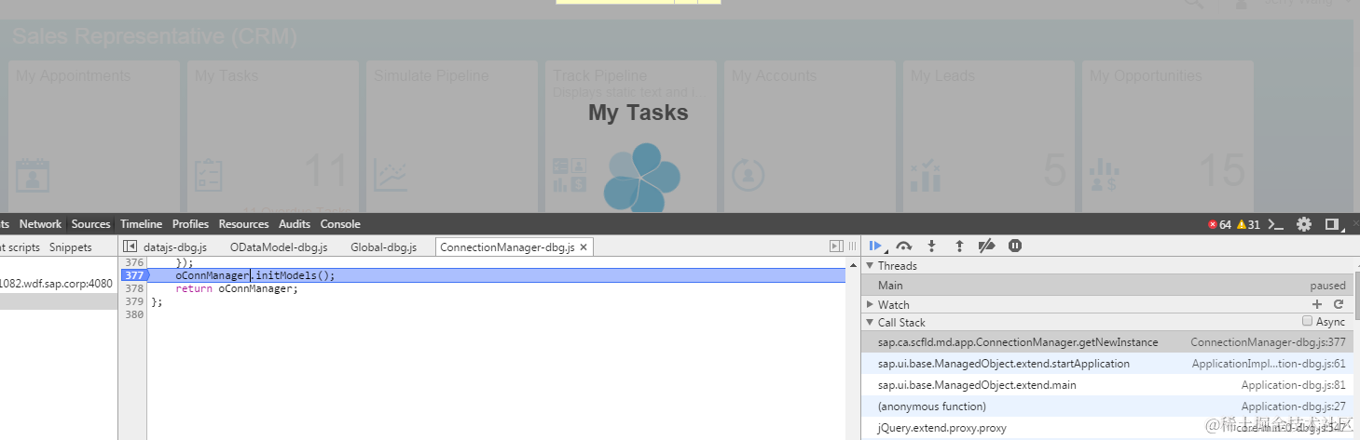Expand the Watch section
The width and height of the screenshot is (1360, 440).
point(870,304)
